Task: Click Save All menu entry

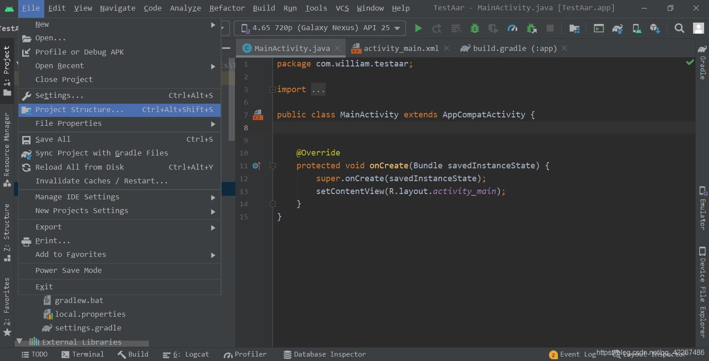Action: 120,140
